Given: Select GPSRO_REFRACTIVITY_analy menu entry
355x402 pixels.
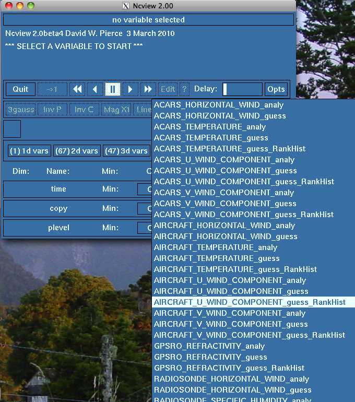Looking at the screenshot, I should (209, 346).
